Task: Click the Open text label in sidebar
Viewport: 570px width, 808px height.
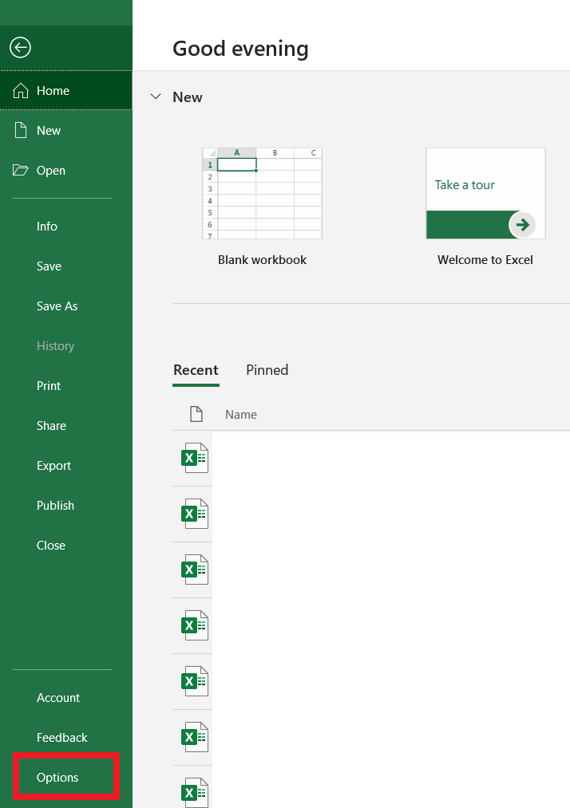Action: [51, 171]
